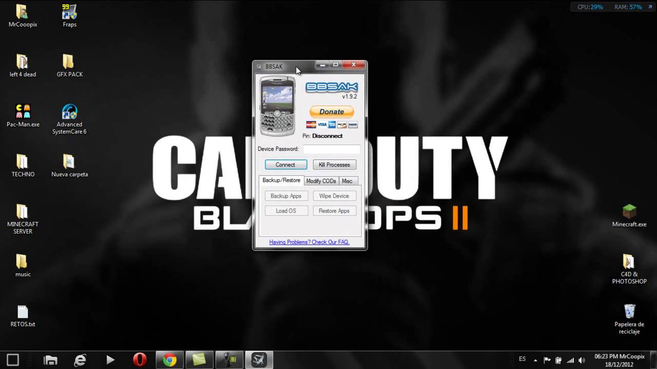657x369 pixels.
Task: Open the TECHNO folder
Action: click(23, 166)
